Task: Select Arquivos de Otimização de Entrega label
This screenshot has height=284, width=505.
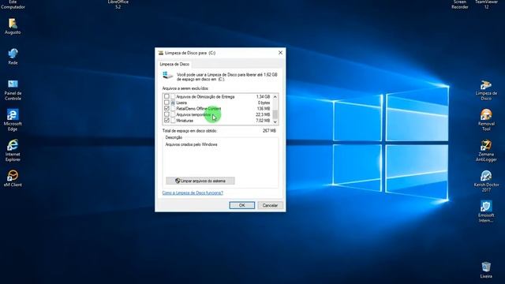Action: click(205, 96)
